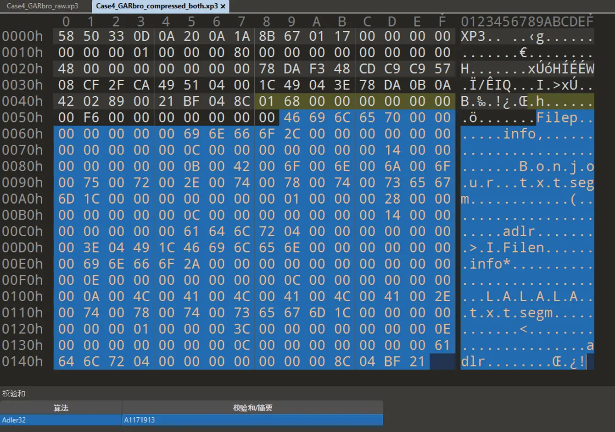Click 'Filep' text in the ASCII pane
This screenshot has height=432, width=615.
(x=557, y=118)
